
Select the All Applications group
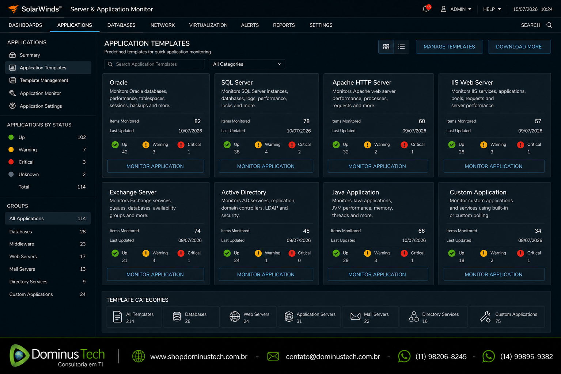click(x=48, y=218)
